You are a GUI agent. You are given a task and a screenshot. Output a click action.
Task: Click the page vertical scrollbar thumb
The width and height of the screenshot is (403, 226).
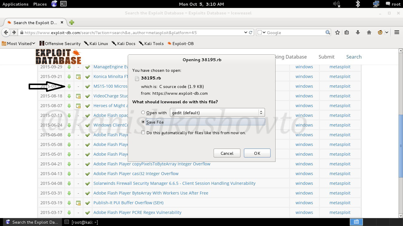click(400, 146)
